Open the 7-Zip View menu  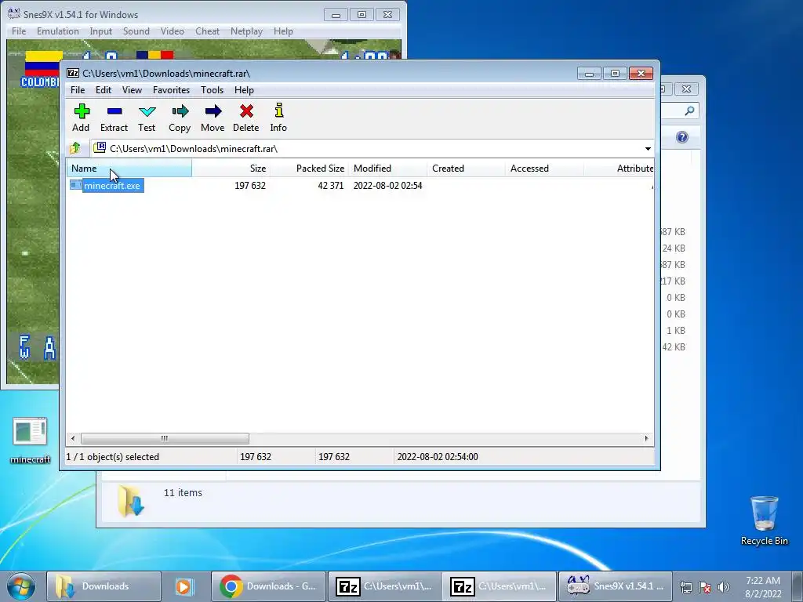[132, 90]
